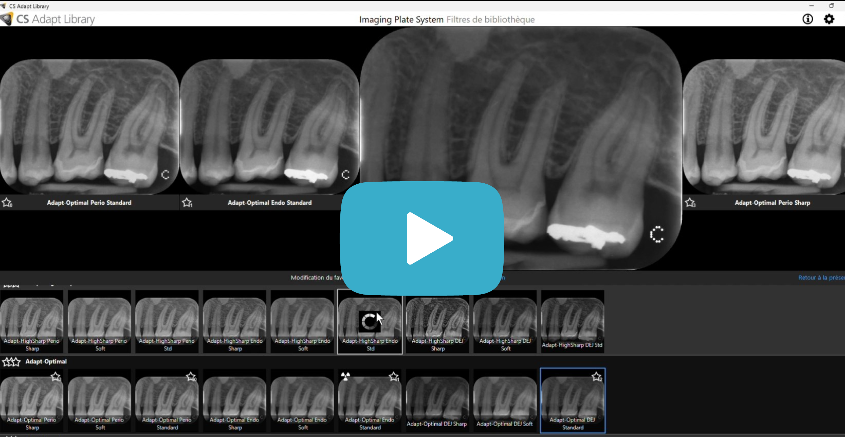Play the video with the blue play button
The height and width of the screenshot is (437, 845).
(422, 238)
